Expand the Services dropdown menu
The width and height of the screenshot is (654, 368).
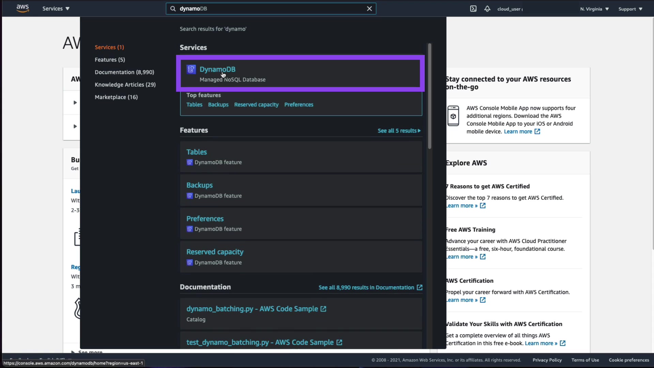pyautogui.click(x=56, y=9)
